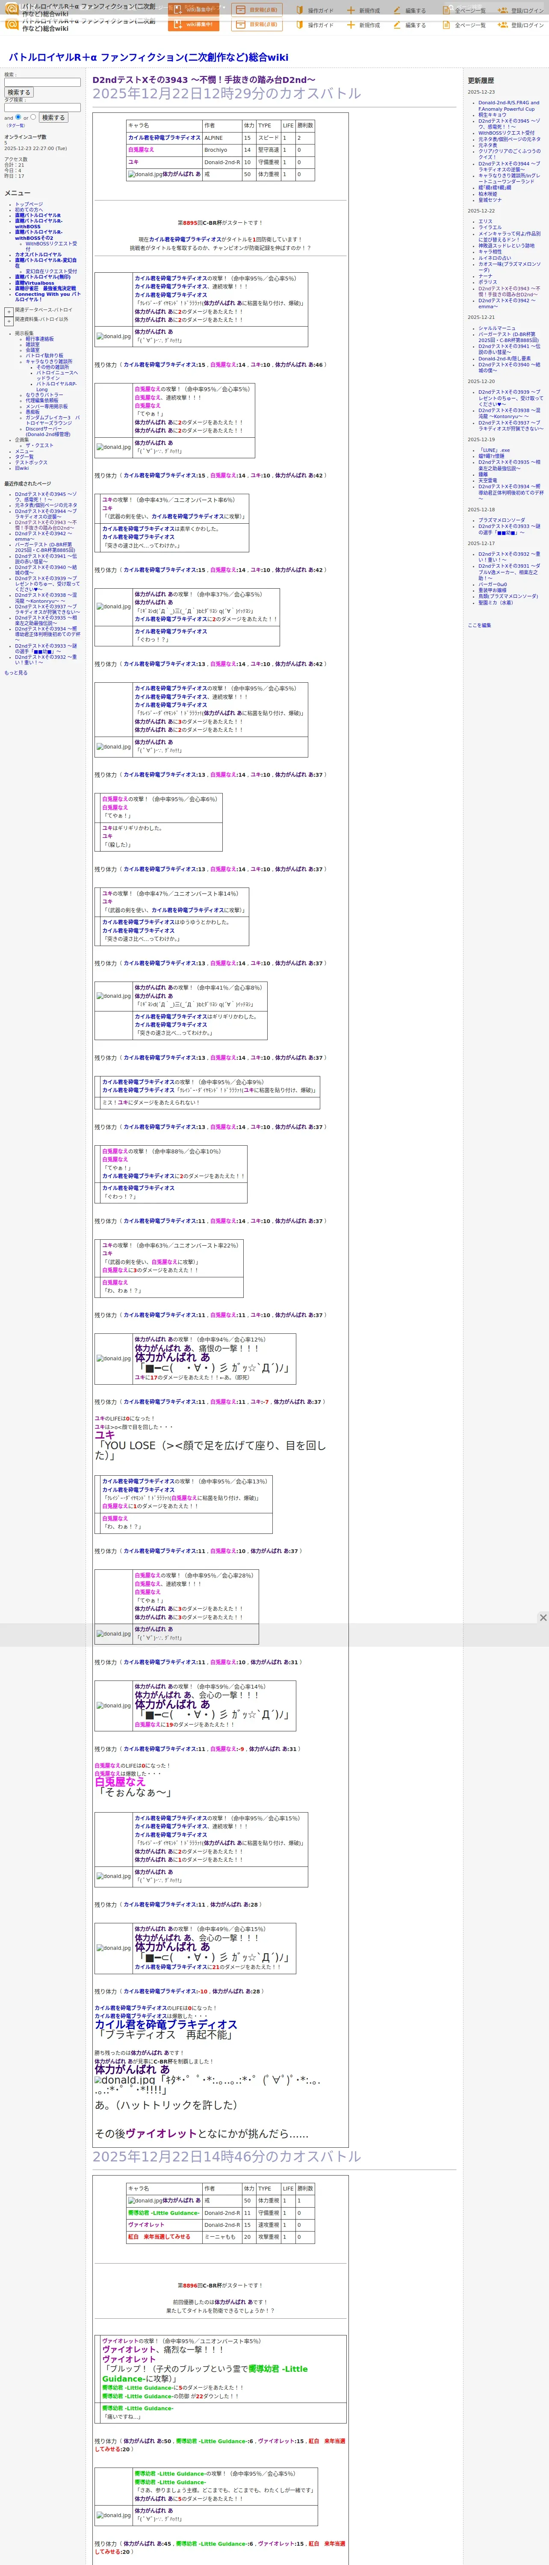The width and height of the screenshot is (549, 2565).
Task: Click the 2025年12月22日14時46分のカオスバトル heading
Action: 227,2156
